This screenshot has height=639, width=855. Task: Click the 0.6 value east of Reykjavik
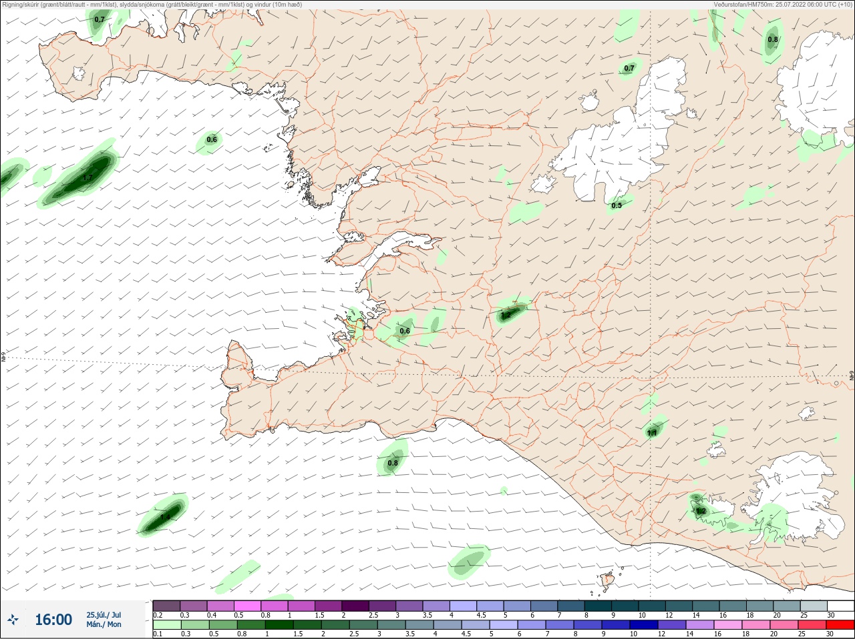[405, 331]
